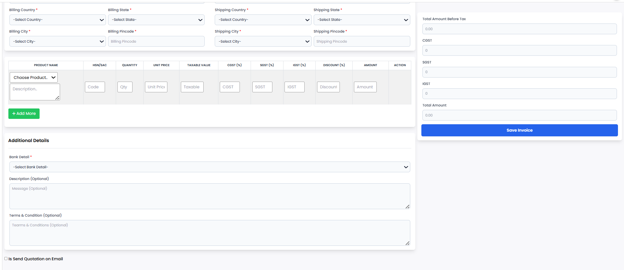
Task: Click the product Description text area
Action: pyautogui.click(x=35, y=92)
